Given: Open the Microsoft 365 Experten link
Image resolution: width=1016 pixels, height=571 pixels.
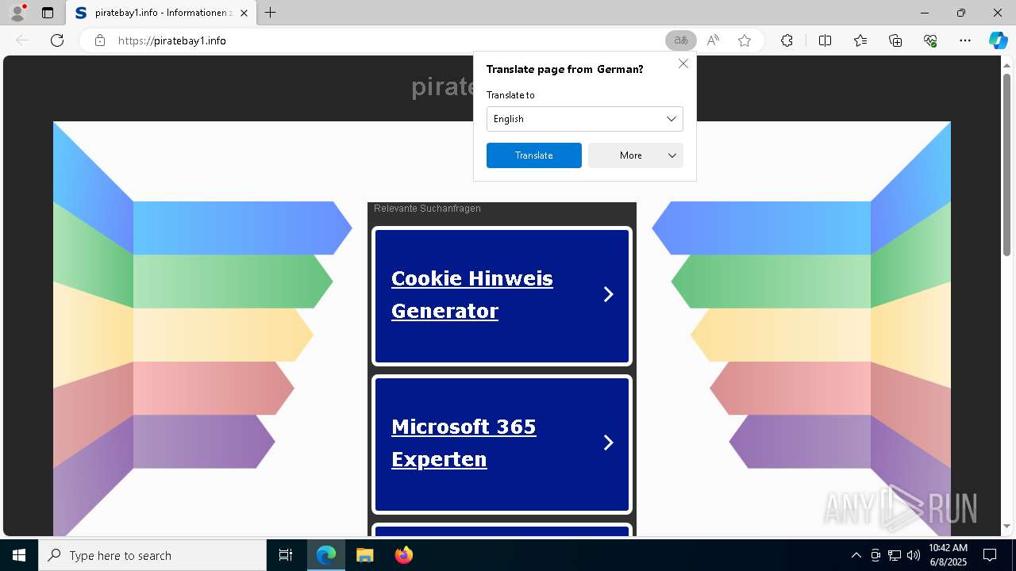Looking at the screenshot, I should (x=464, y=443).
